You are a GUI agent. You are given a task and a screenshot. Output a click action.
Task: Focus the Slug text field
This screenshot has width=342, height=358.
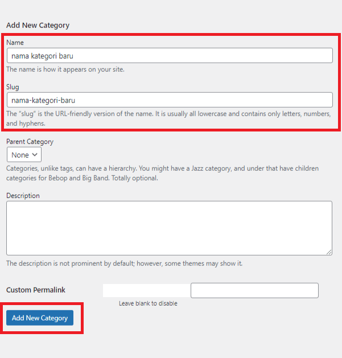[169, 100]
